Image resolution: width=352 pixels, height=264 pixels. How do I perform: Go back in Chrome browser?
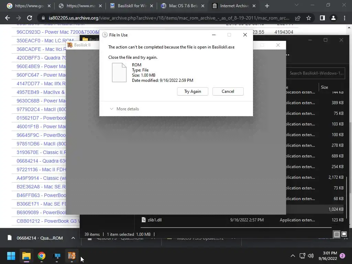click(8, 18)
